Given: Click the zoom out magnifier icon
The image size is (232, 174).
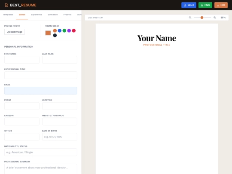Looking at the screenshot, I should (x=190, y=18).
